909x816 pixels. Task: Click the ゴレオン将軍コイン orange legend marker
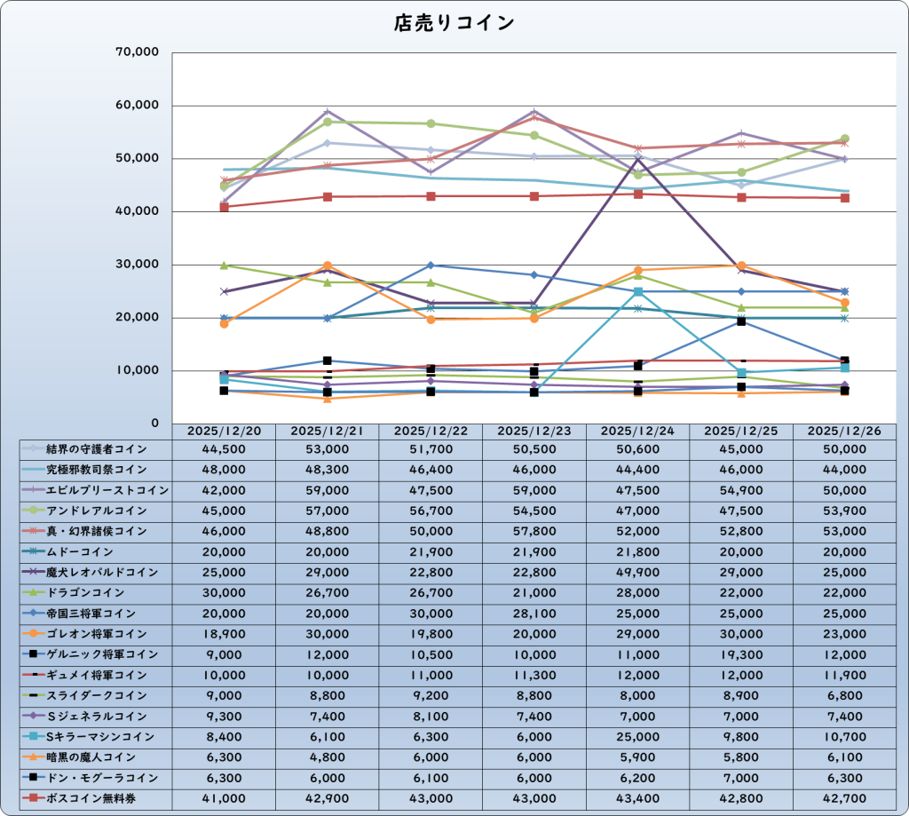(33, 634)
